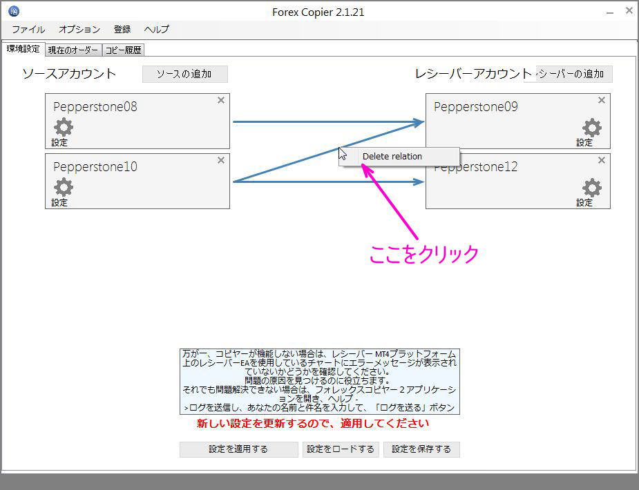Switch to the コピー履歴 tab
Image resolution: width=639 pixels, height=490 pixels.
124,49
